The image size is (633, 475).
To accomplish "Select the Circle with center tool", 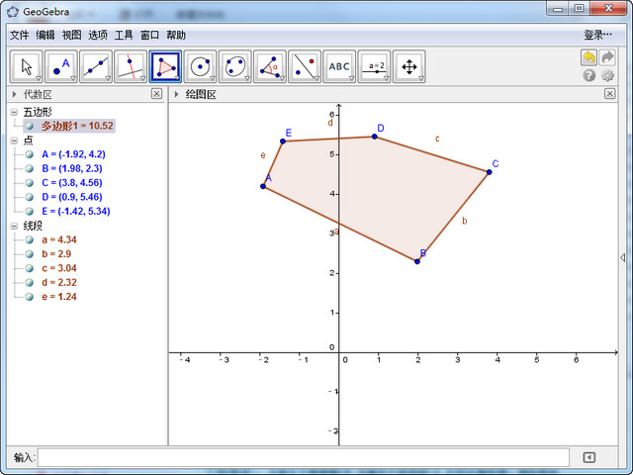I will (200, 67).
